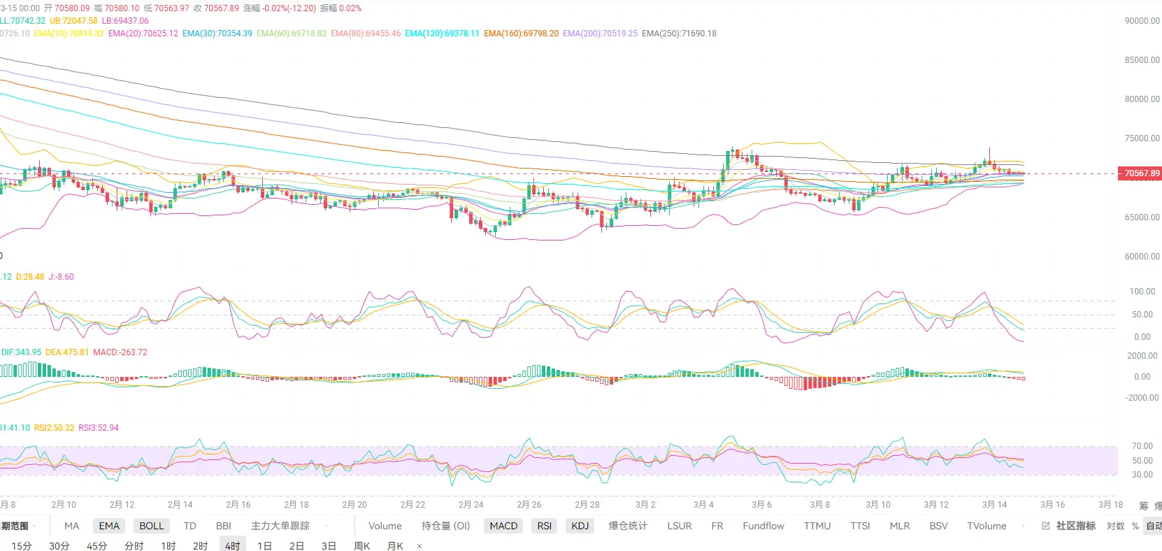Enable the TVolume indicator
Screen dimensions: 1162x551
coord(987,526)
